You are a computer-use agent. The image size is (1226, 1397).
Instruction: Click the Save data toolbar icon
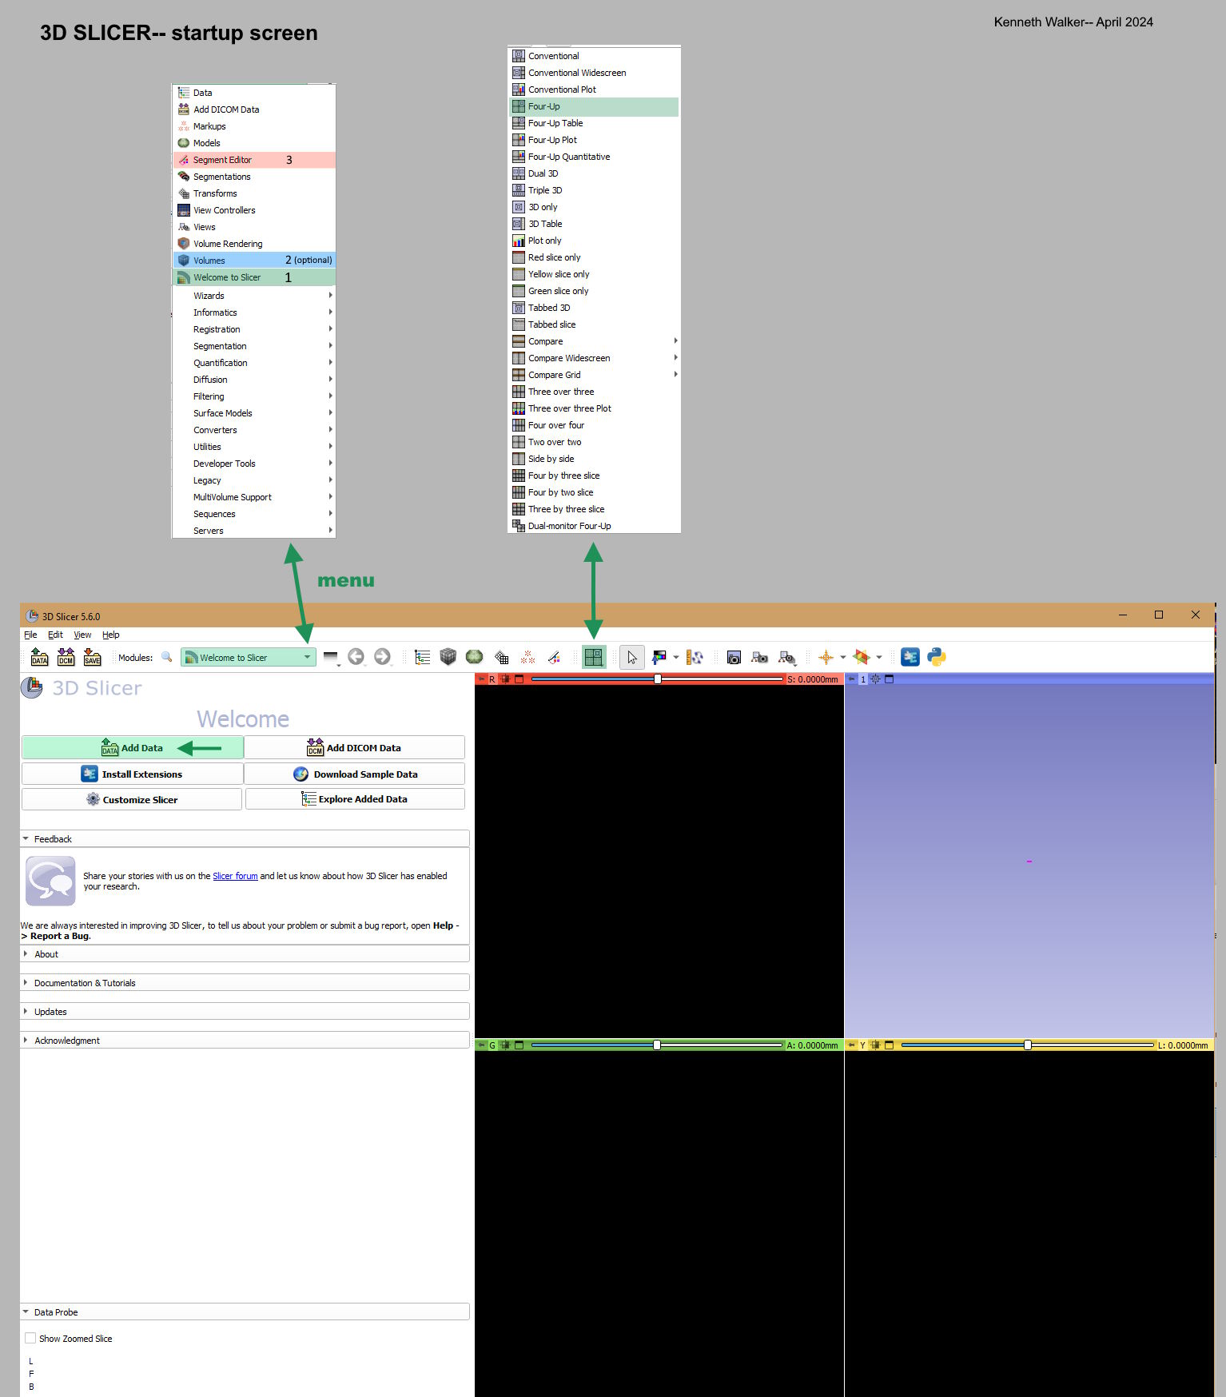[93, 657]
